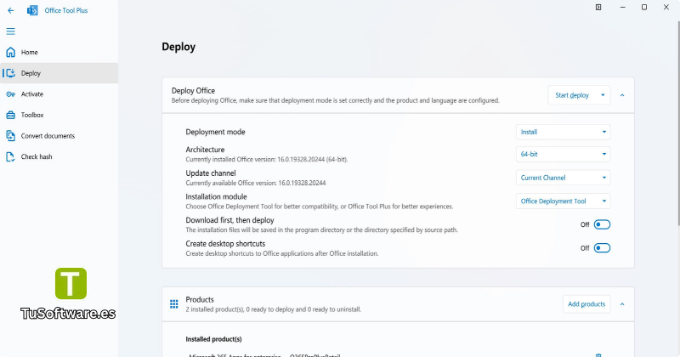Click the Office Tool Plus logo icon
The width and height of the screenshot is (680, 357).
coord(32,10)
